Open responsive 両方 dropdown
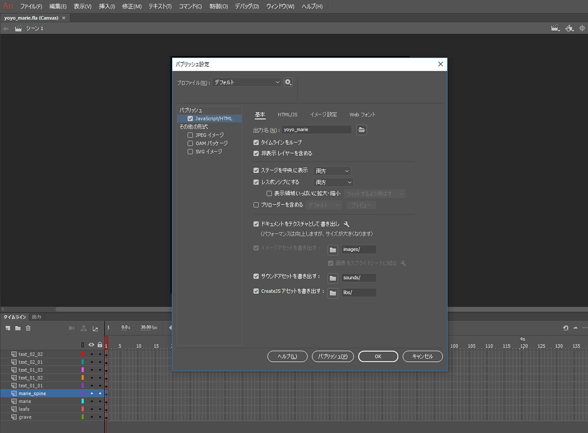 (334, 182)
